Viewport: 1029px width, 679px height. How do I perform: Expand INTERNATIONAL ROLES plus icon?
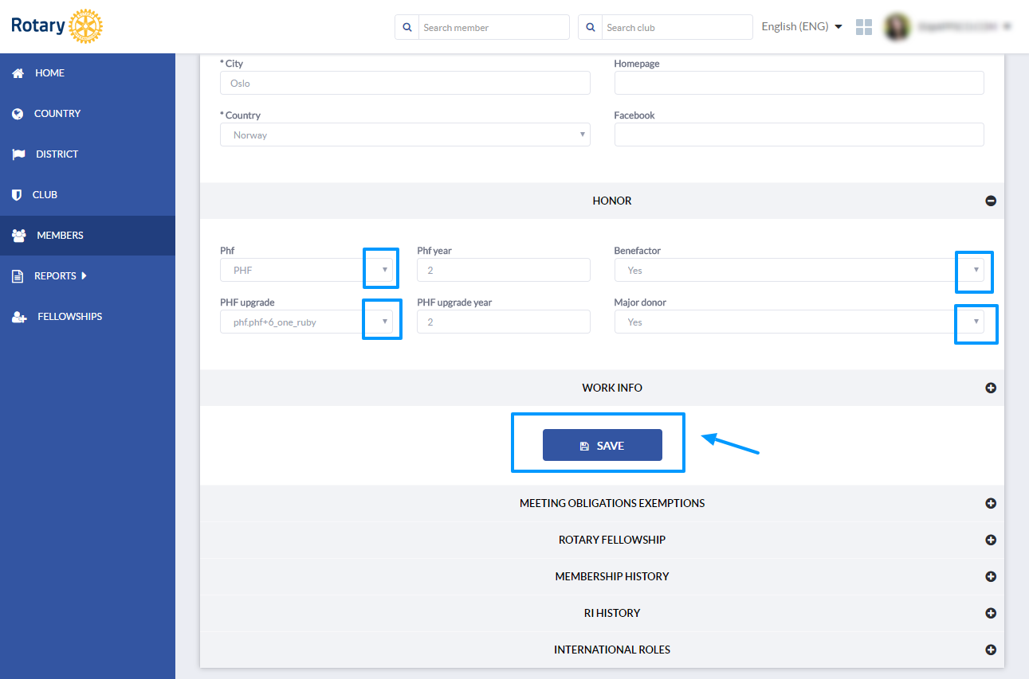(991, 650)
